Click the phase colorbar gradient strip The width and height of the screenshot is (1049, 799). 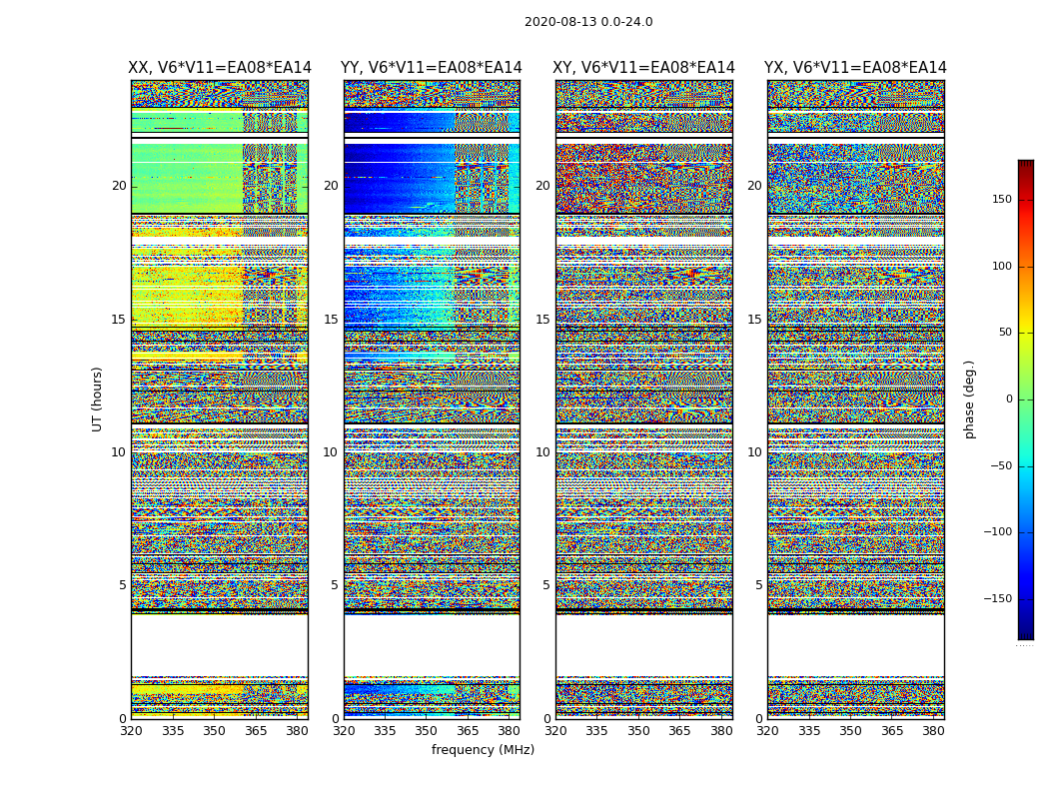coord(1026,399)
